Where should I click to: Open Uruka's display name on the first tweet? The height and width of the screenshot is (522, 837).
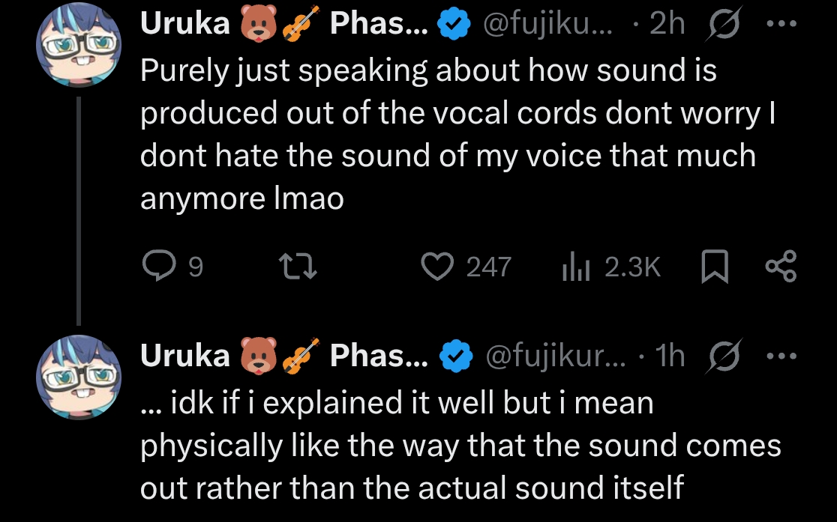click(185, 25)
